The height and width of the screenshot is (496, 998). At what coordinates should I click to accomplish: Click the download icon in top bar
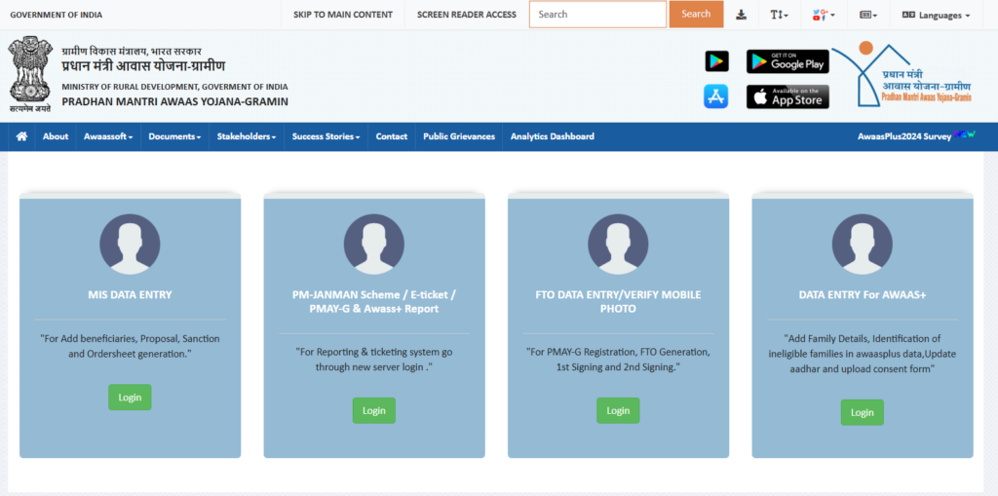741,15
